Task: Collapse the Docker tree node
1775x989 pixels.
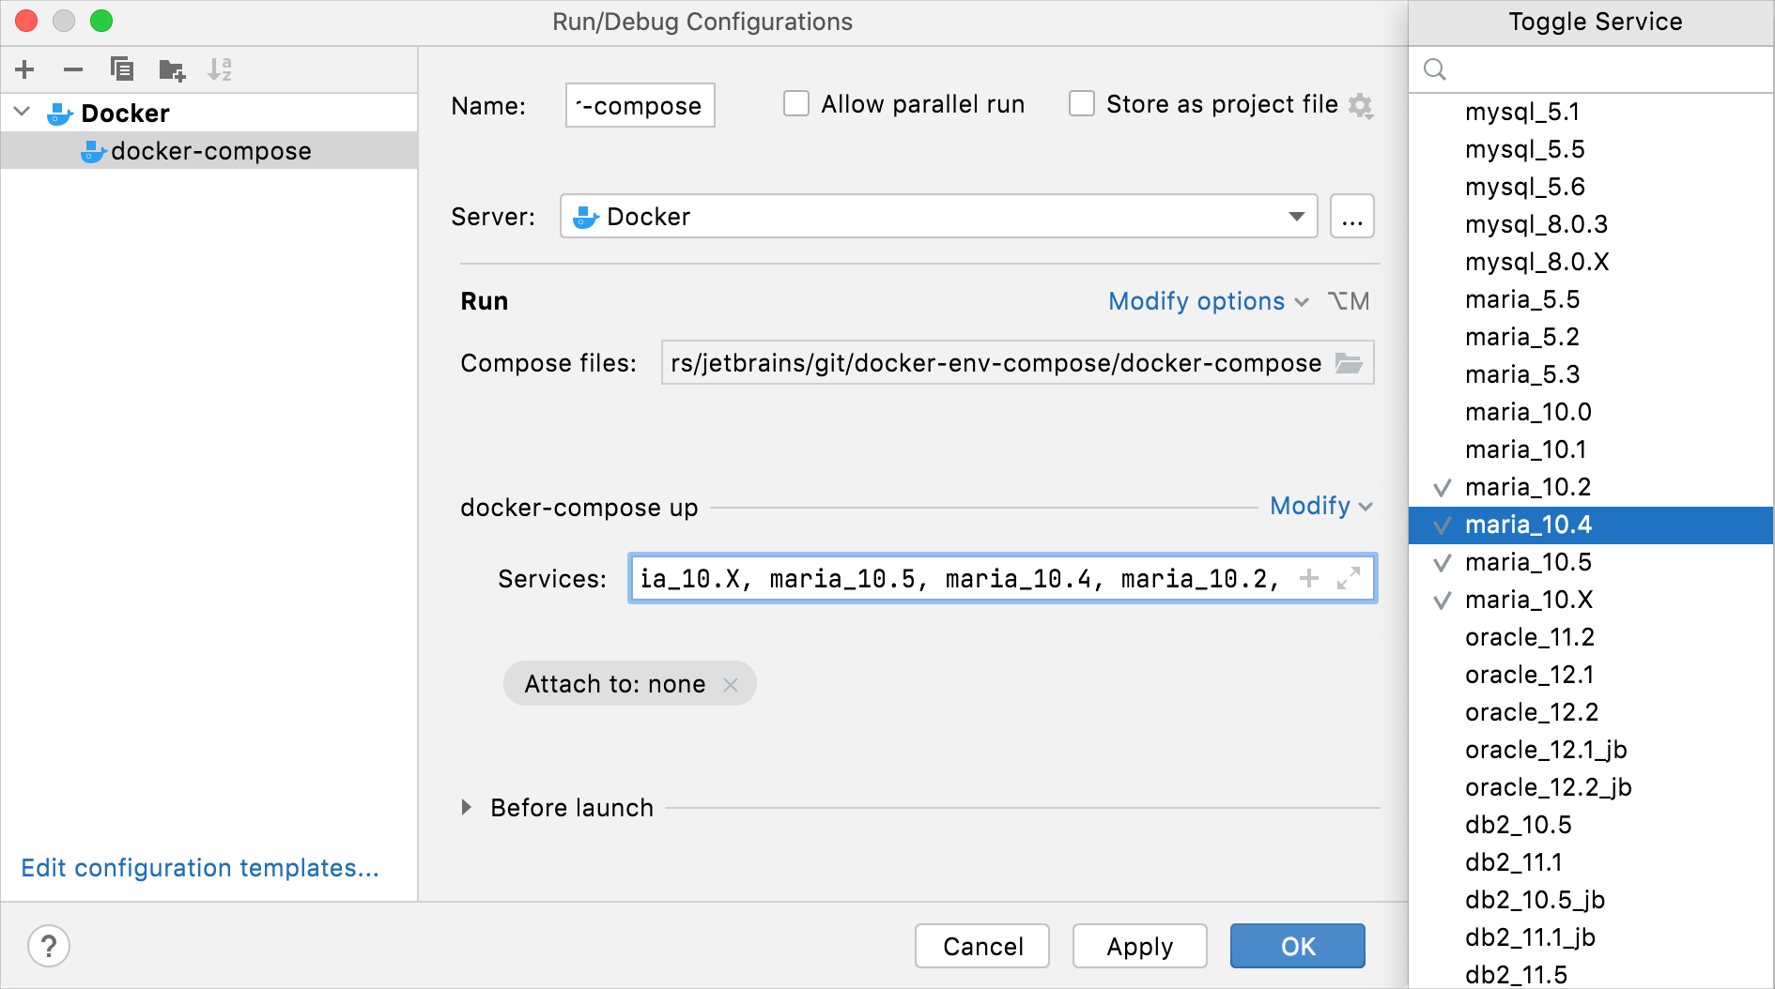Action: (23, 113)
